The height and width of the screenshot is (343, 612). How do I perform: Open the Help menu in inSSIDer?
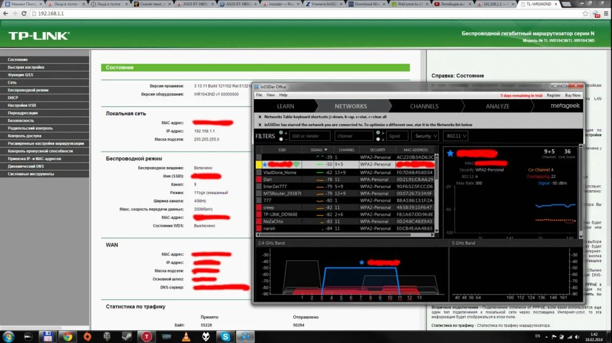tap(283, 95)
